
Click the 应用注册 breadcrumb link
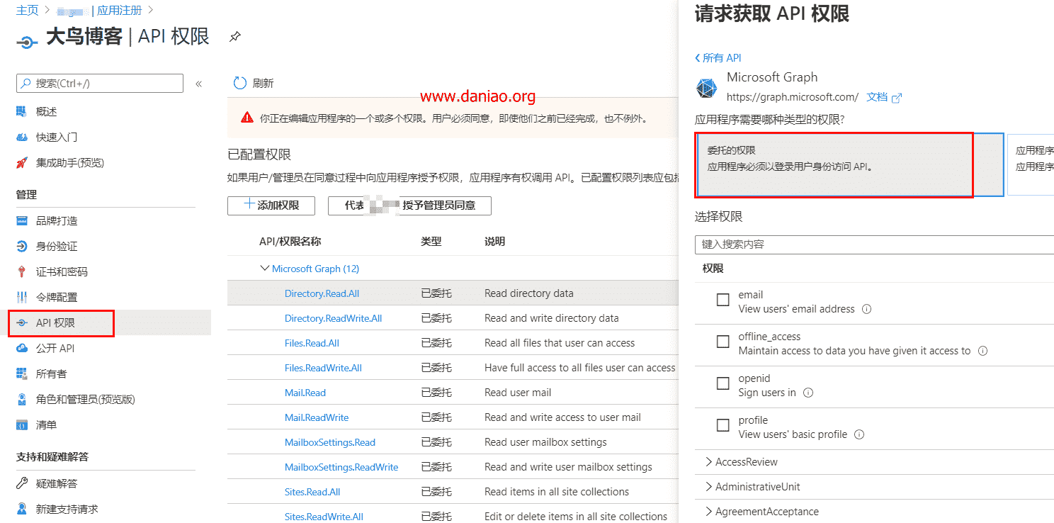pos(120,10)
